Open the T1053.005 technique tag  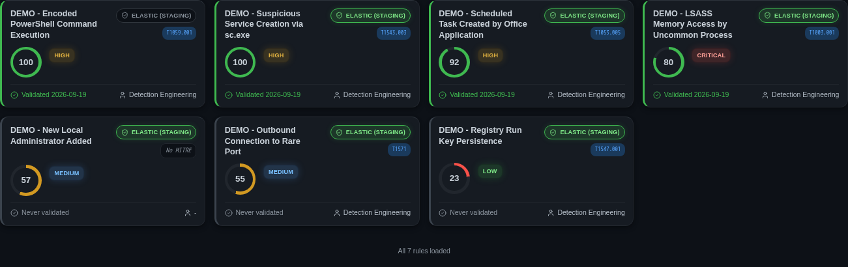pyautogui.click(x=607, y=33)
